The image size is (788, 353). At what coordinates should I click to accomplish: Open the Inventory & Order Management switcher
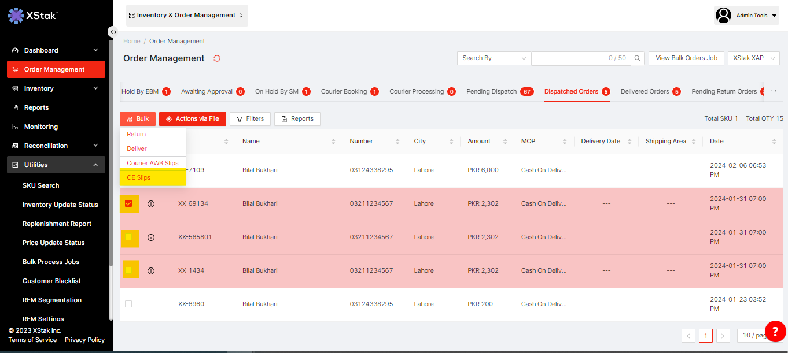click(186, 16)
